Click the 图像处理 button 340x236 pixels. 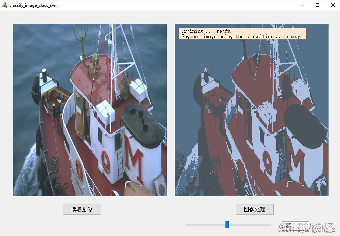[x=254, y=209]
